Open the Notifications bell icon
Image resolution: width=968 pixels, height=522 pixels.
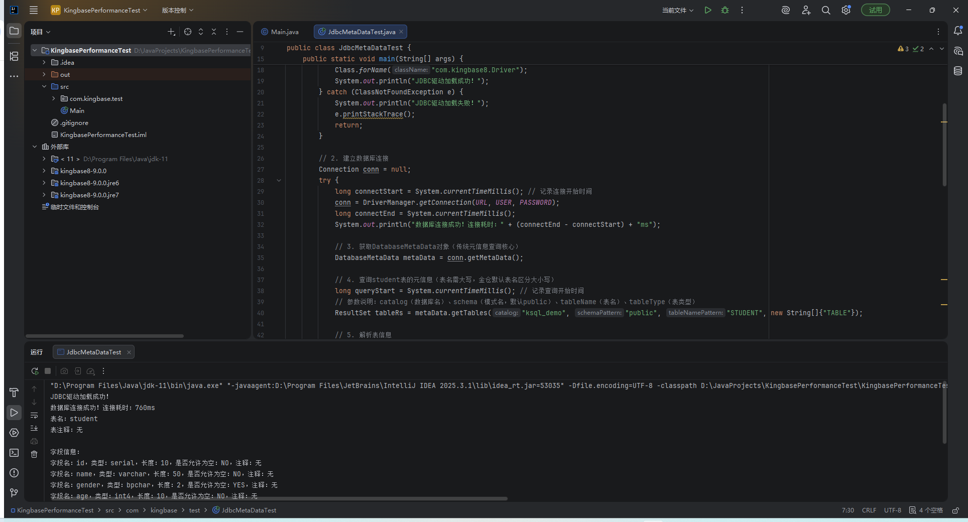point(958,31)
